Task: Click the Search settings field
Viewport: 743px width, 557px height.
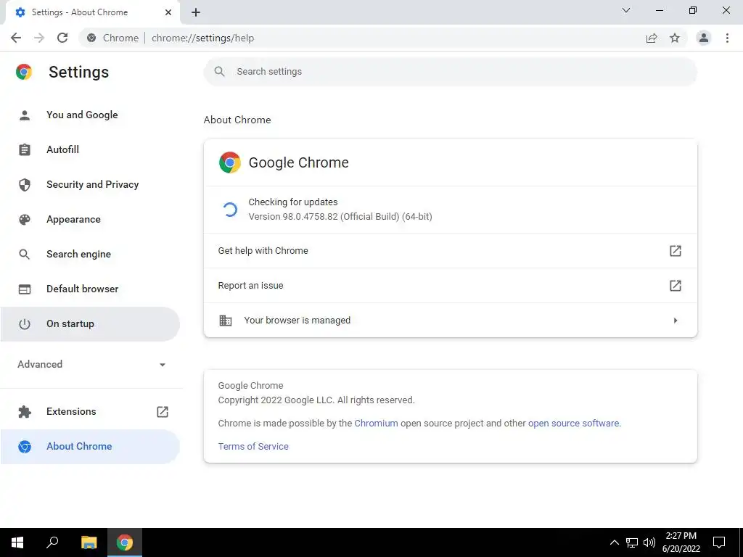Action: [450, 72]
